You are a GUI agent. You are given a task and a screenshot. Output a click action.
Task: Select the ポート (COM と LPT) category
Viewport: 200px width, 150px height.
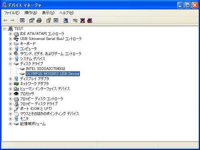click(x=36, y=109)
